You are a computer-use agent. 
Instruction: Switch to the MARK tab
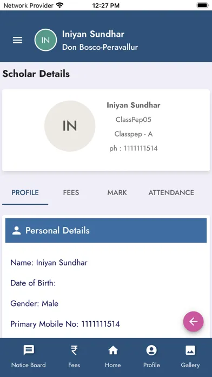point(117,193)
